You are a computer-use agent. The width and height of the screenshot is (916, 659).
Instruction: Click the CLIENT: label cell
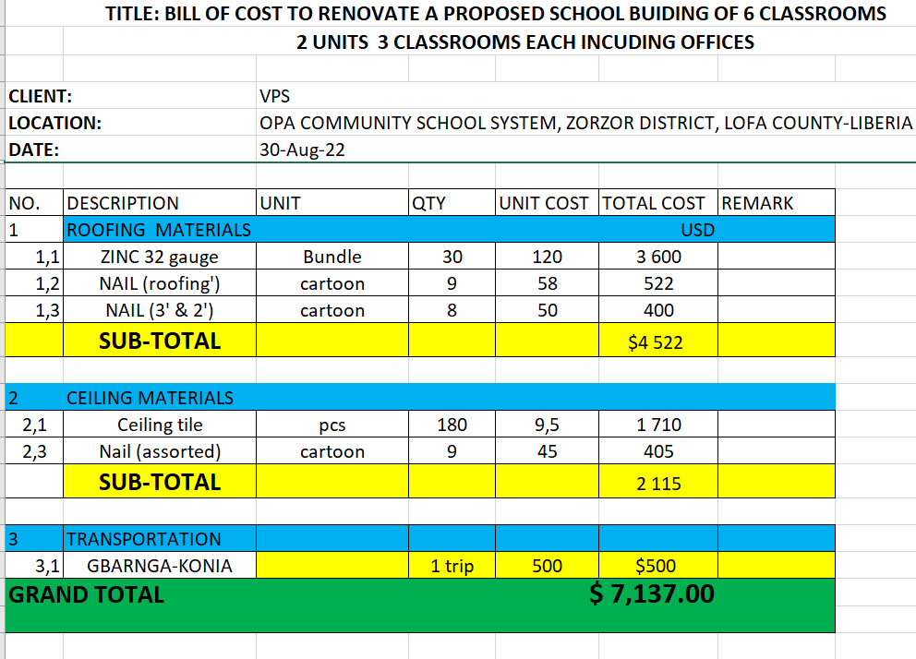pyautogui.click(x=41, y=96)
